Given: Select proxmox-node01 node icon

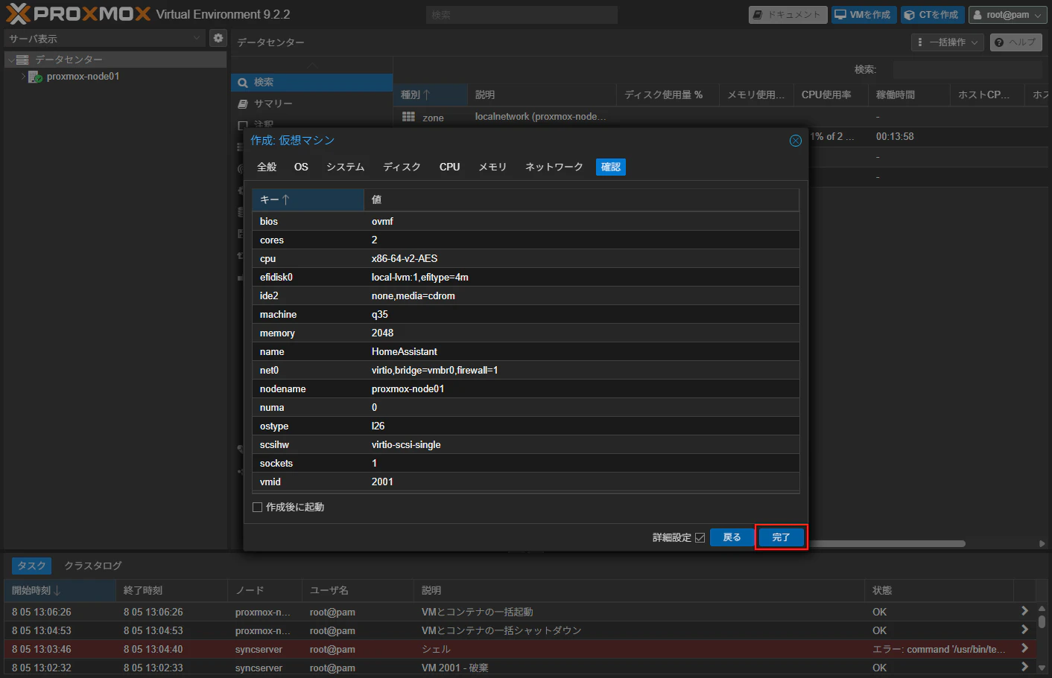Looking at the screenshot, I should [35, 77].
